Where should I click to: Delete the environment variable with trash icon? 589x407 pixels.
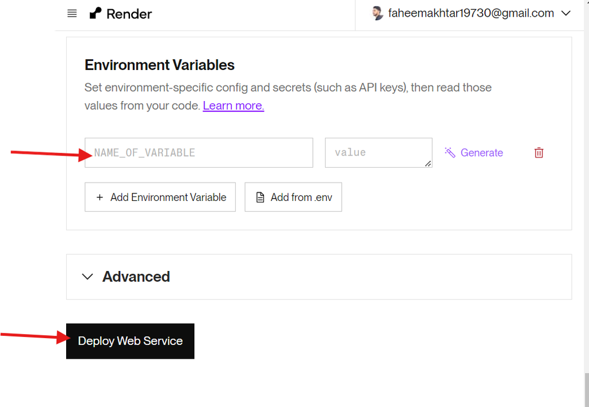pos(539,153)
